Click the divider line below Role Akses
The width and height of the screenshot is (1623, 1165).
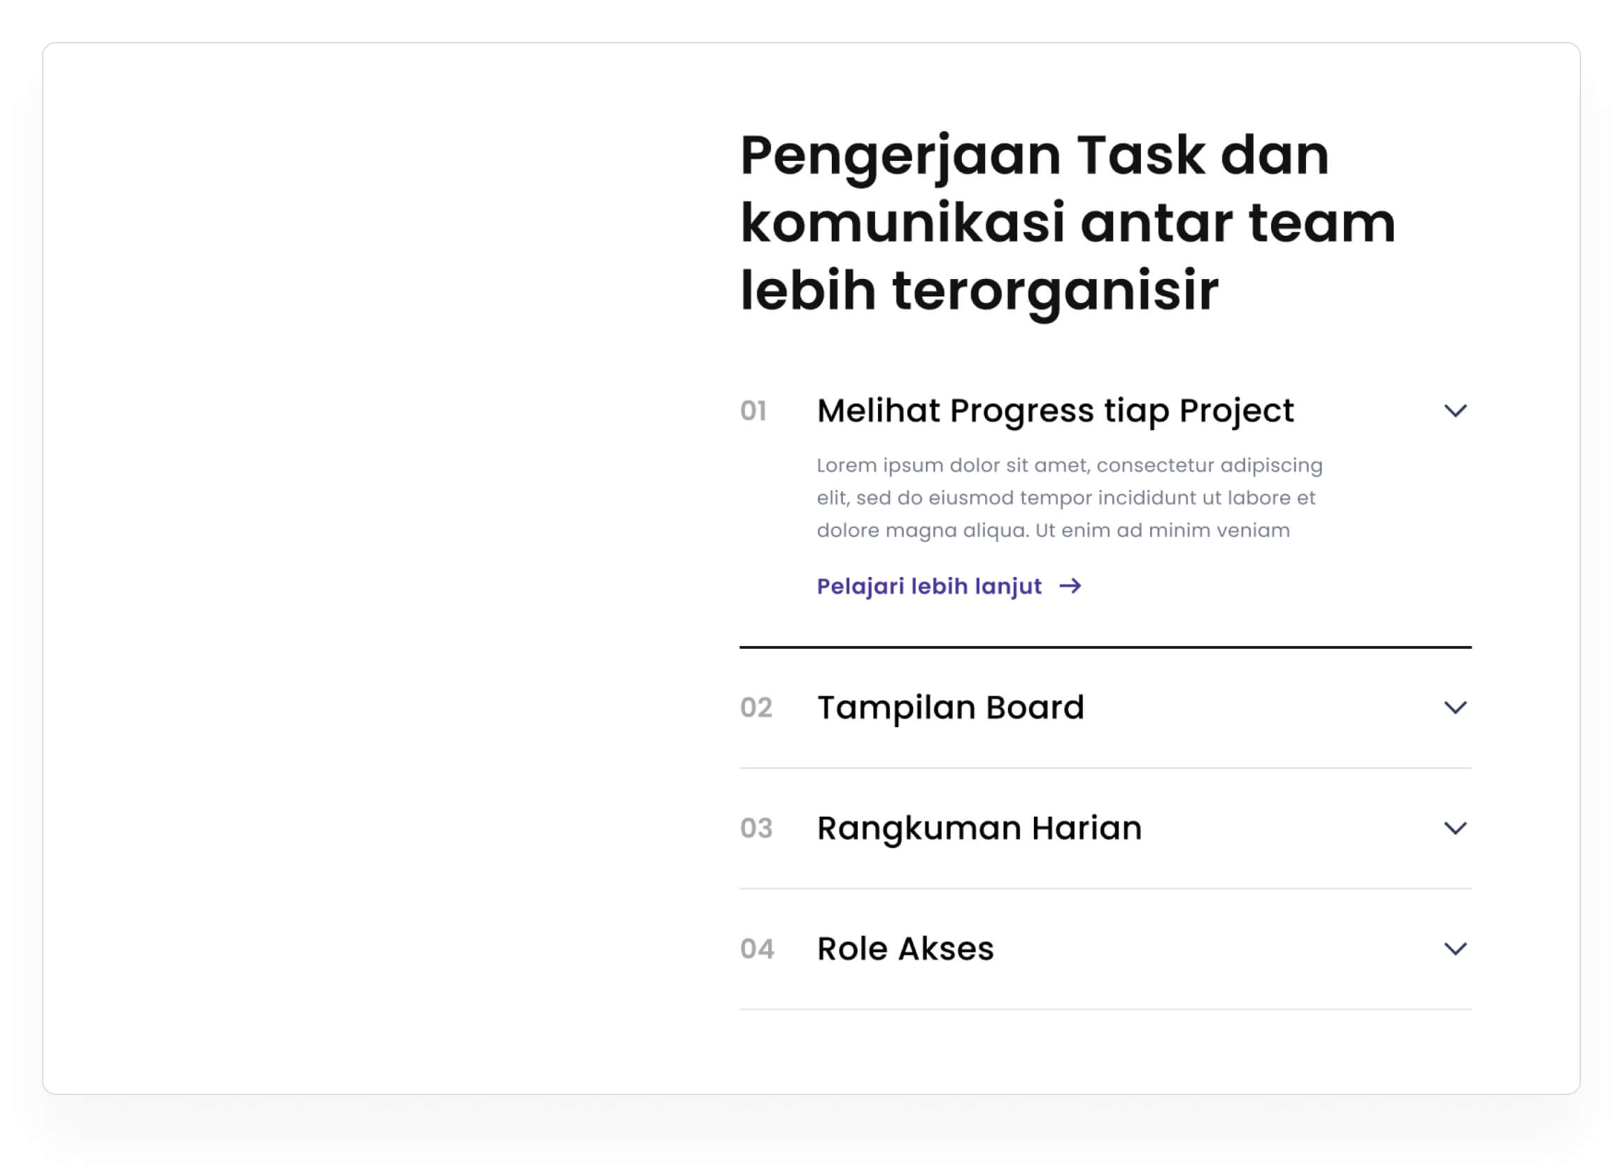[1105, 1009]
